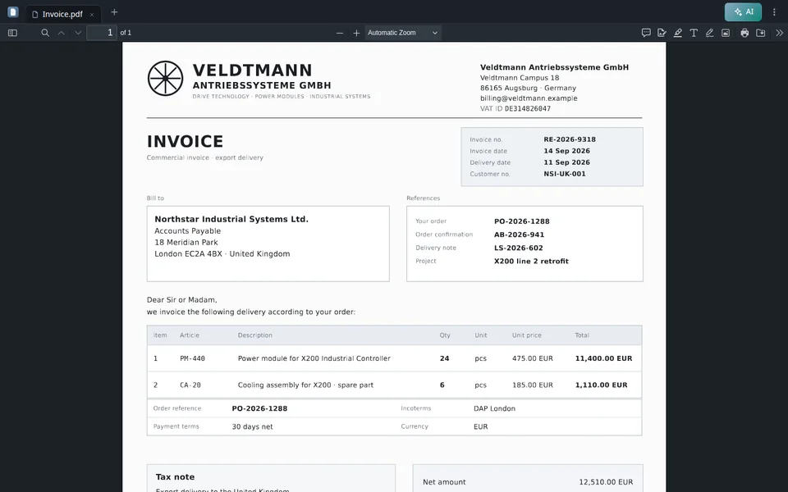The width and height of the screenshot is (788, 492).
Task: Click the order confirmation AB-2026-941
Action: click(519, 235)
